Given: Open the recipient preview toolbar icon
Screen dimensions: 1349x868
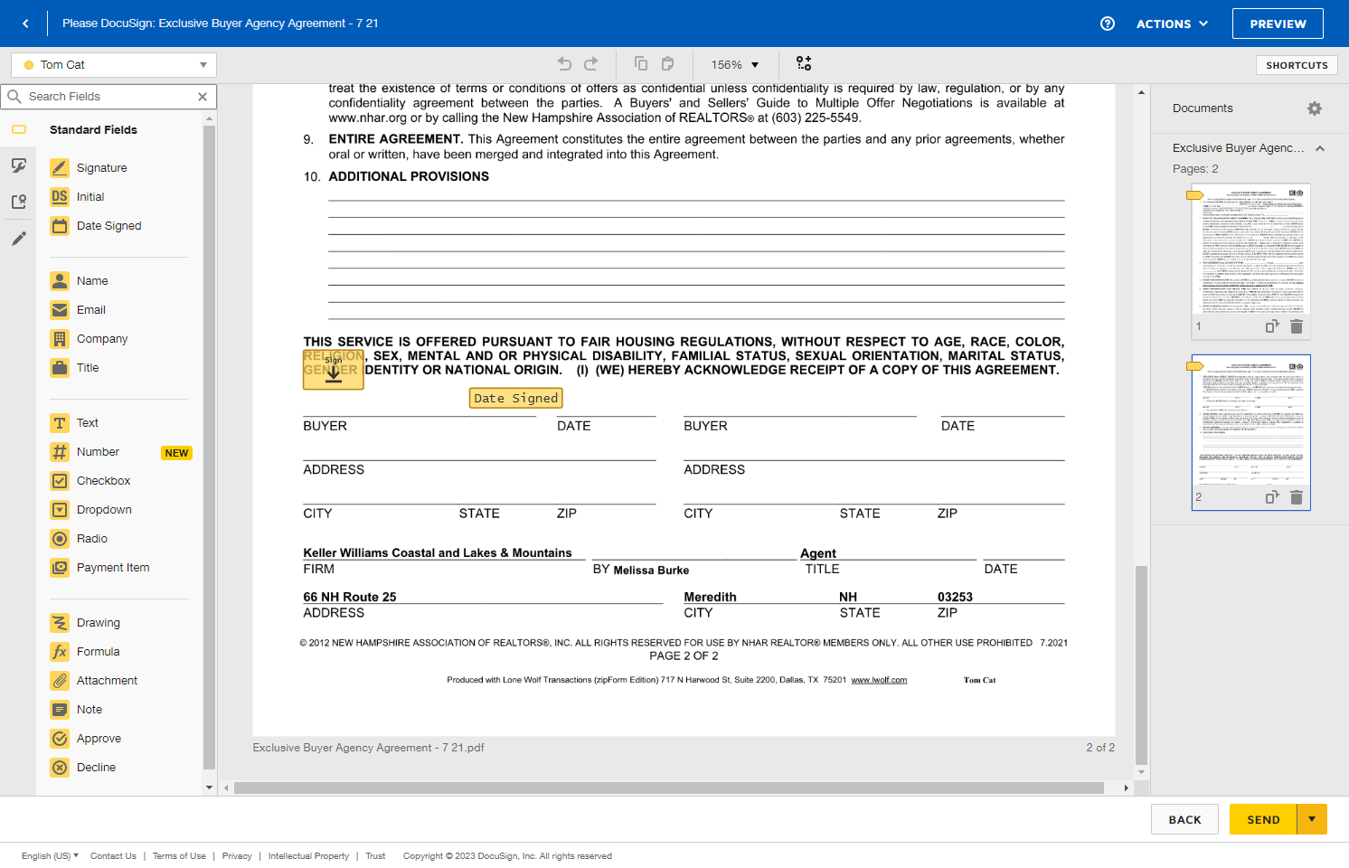Looking at the screenshot, I should click(x=804, y=63).
